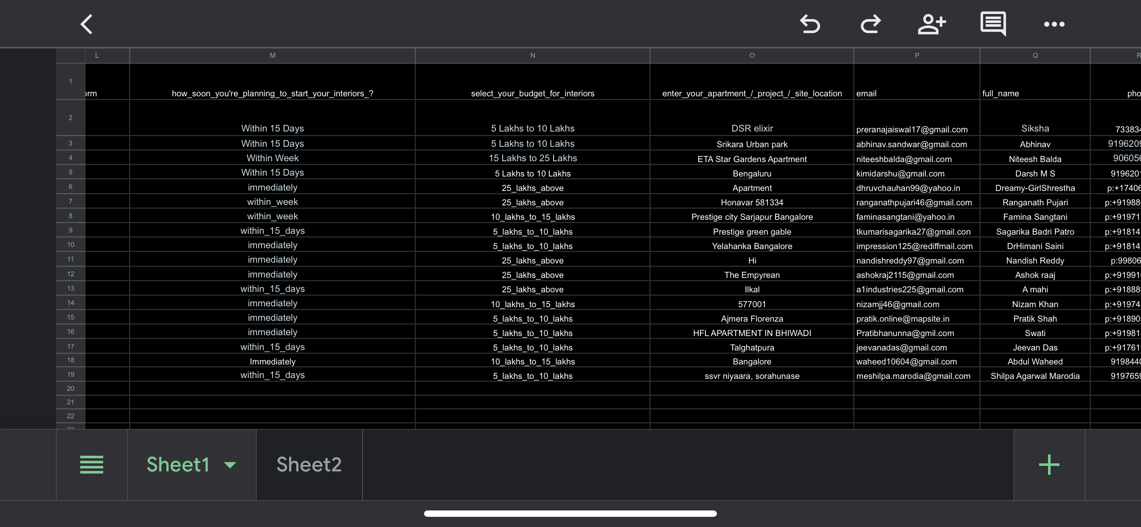Viewport: 1141px width, 527px height.
Task: Select cell with 15 Lakhs to 25 Lakhs
Action: (532, 158)
